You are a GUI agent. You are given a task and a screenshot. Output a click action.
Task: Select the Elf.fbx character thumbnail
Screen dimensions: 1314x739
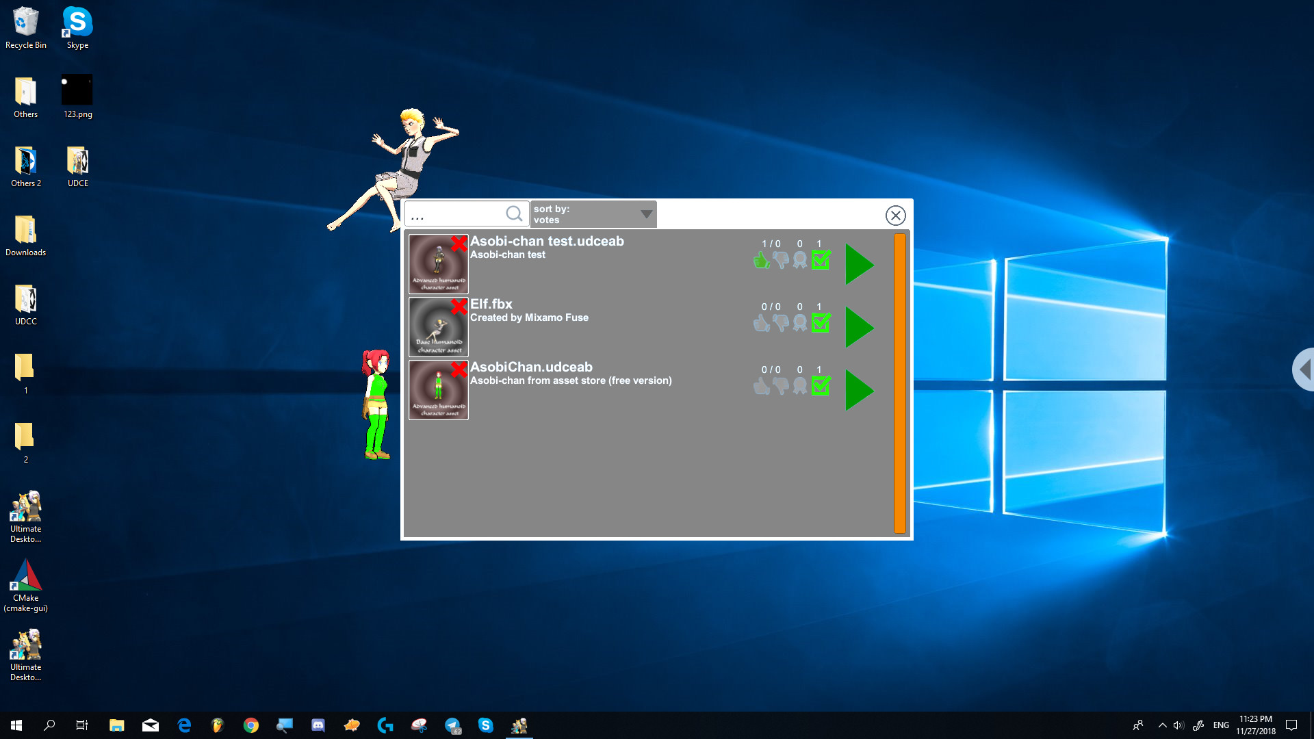pos(438,326)
